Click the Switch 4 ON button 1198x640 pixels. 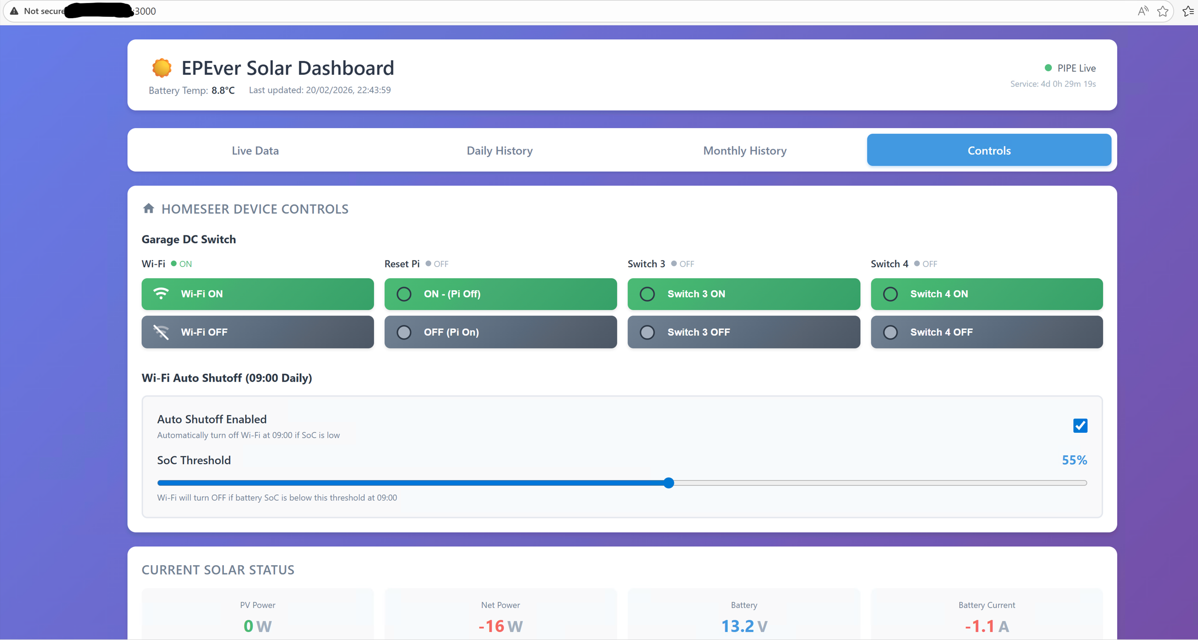[x=986, y=294]
